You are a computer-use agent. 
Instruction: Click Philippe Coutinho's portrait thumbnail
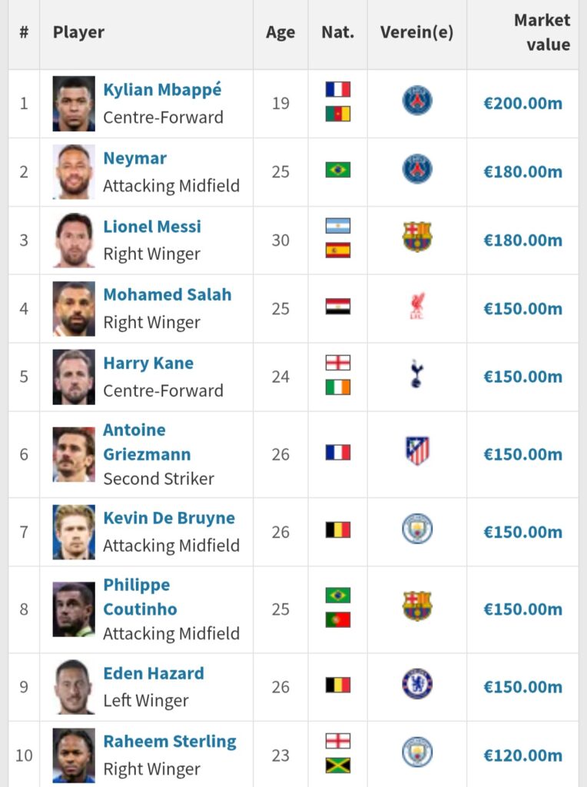tap(74, 609)
